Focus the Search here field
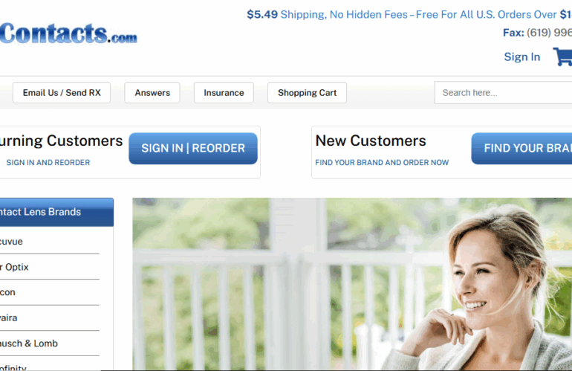Viewport: 572px width, 371px height. tap(504, 93)
